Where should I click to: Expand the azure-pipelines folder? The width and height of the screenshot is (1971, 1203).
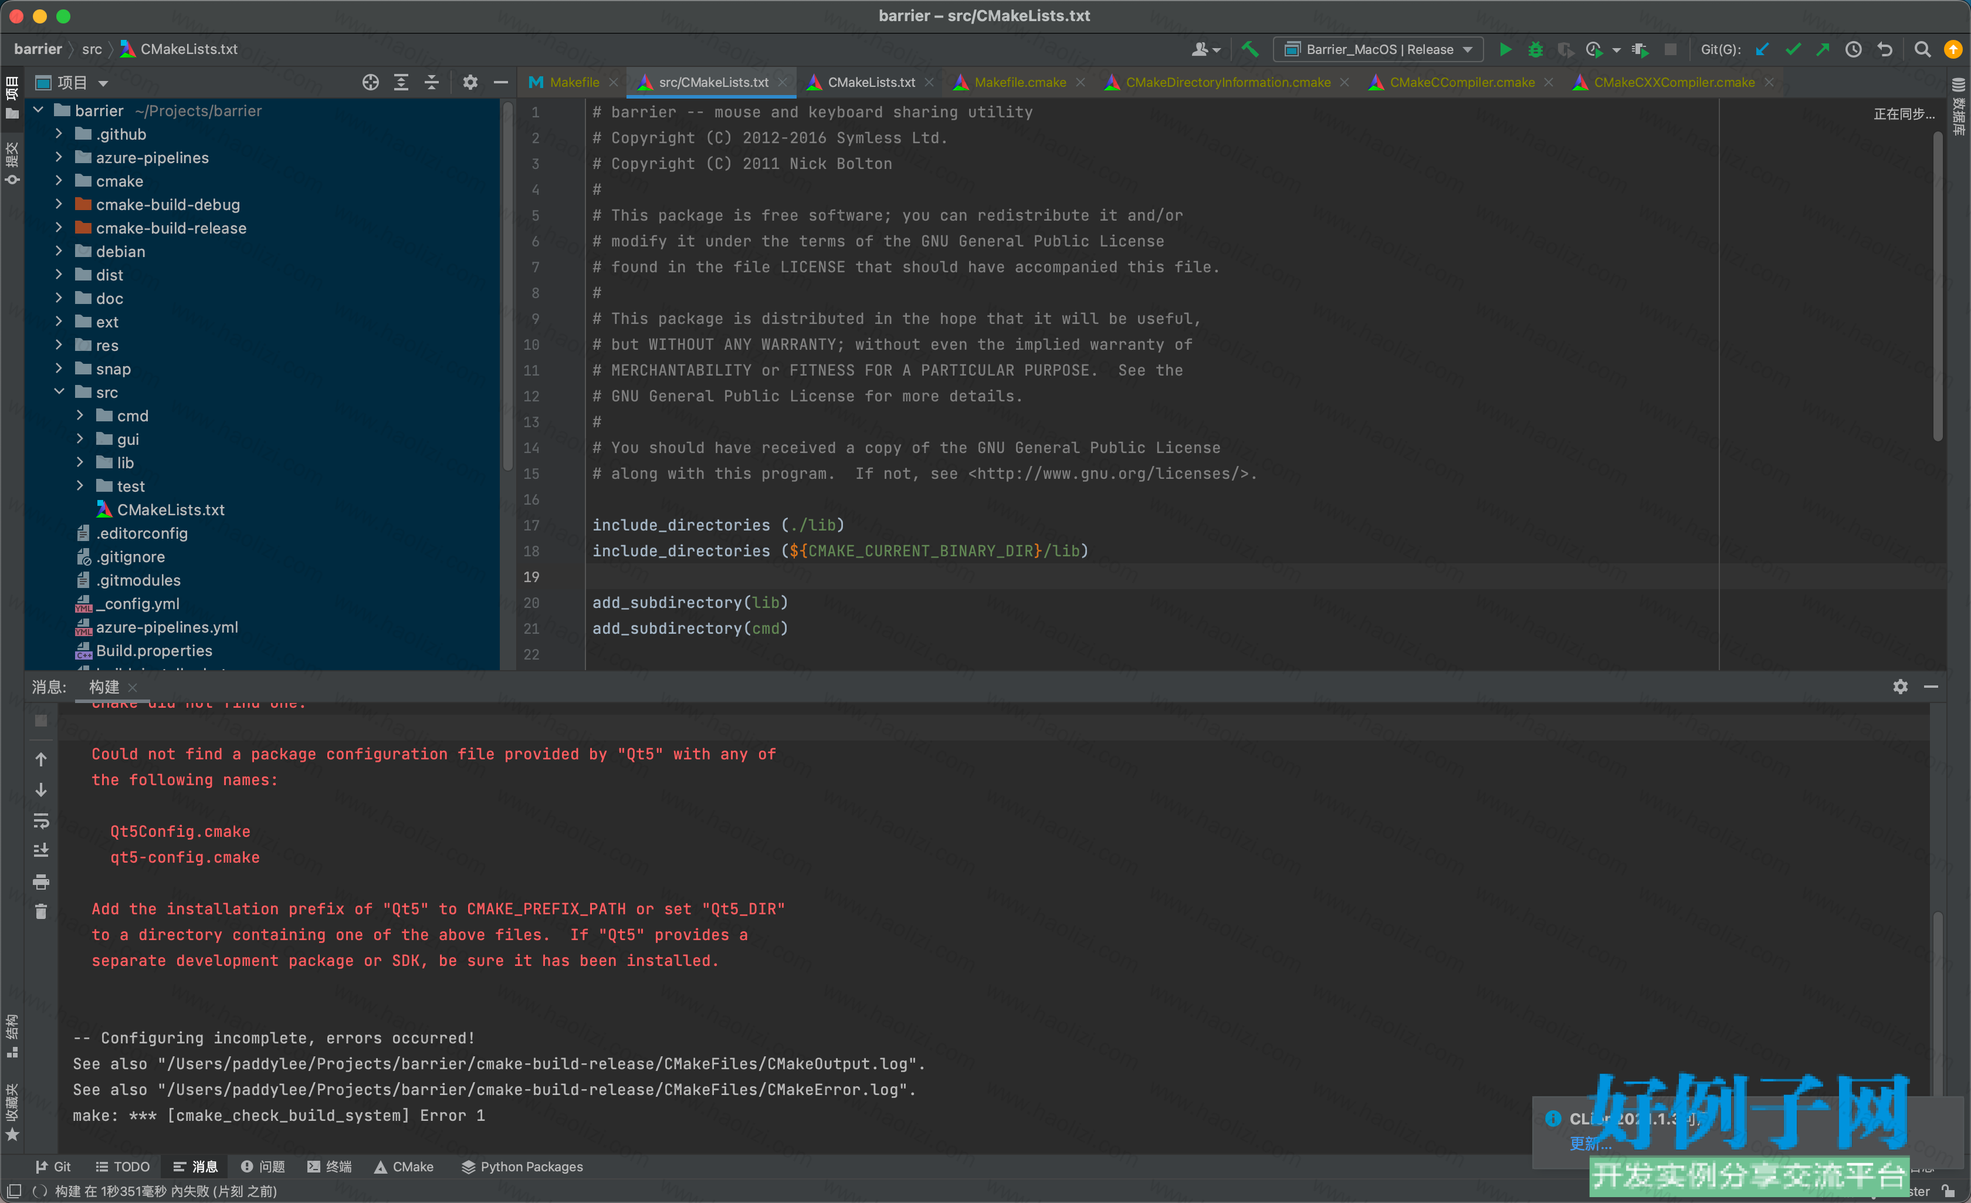pos(59,158)
